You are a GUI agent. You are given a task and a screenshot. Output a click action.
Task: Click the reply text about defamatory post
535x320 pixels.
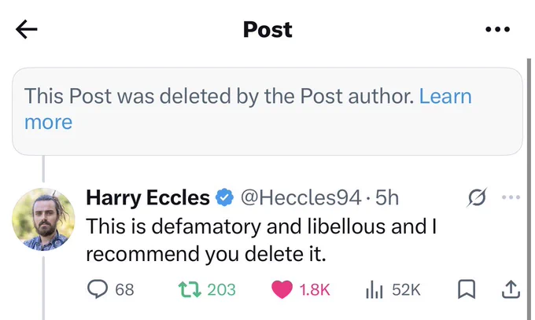click(x=261, y=240)
